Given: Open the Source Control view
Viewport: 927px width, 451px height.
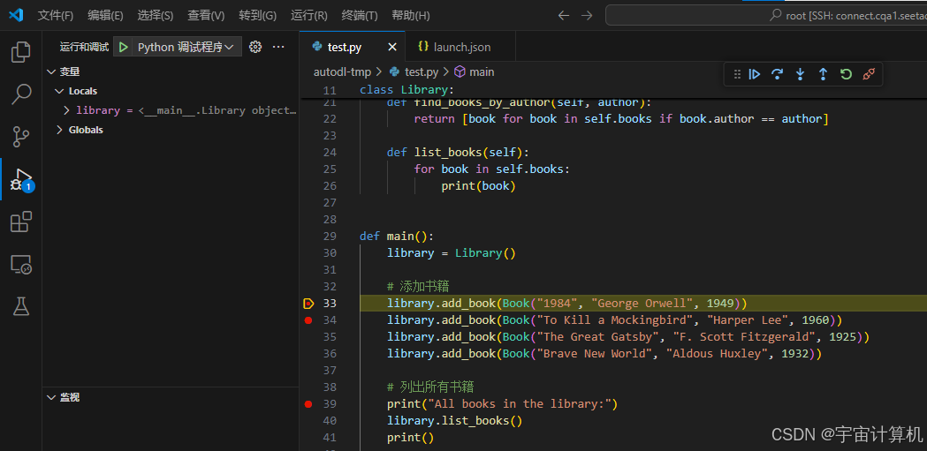Looking at the screenshot, I should (x=20, y=136).
